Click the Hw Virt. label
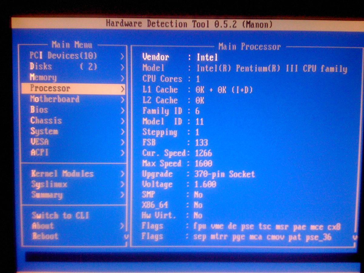This screenshot has width=364, height=273. pos(159,215)
